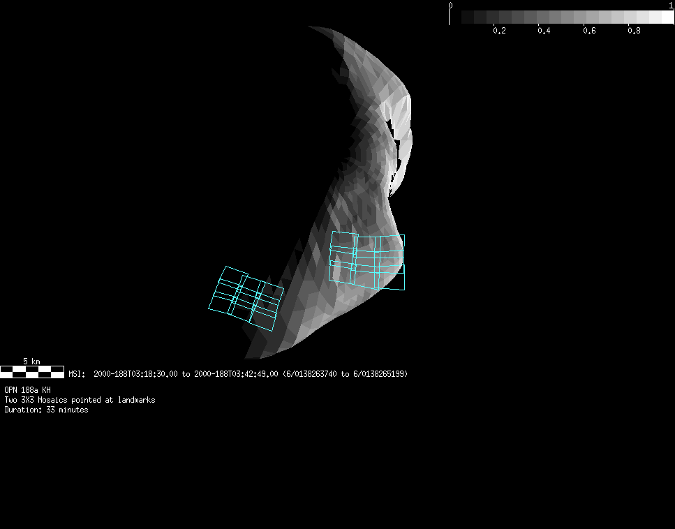Click the 0.4 tick label on grayscale bar
Image resolution: width=675 pixels, height=529 pixels.
coord(544,31)
